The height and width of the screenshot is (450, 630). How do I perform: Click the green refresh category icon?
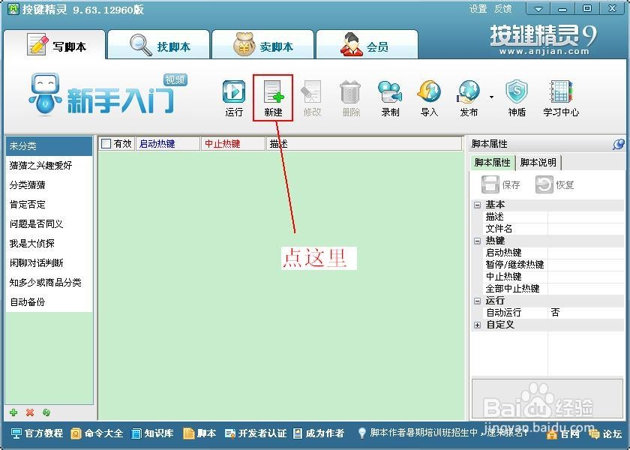(x=46, y=412)
